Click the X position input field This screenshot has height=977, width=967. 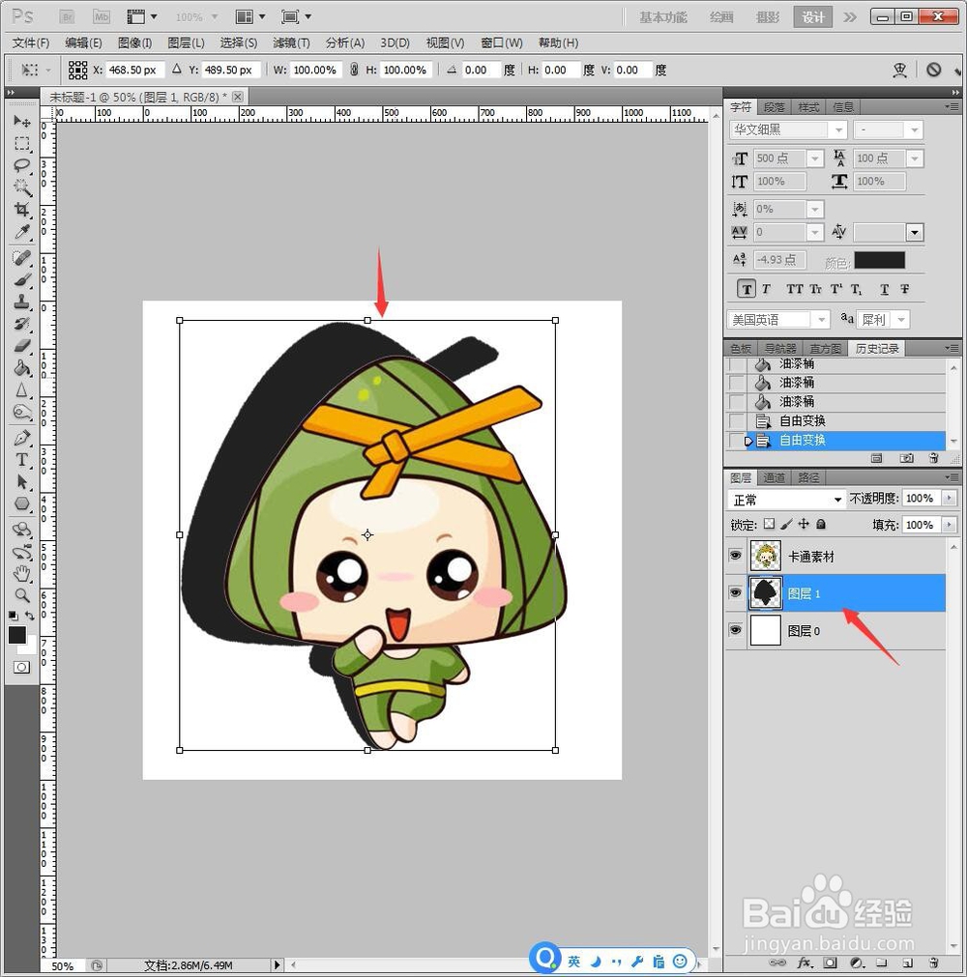point(134,70)
